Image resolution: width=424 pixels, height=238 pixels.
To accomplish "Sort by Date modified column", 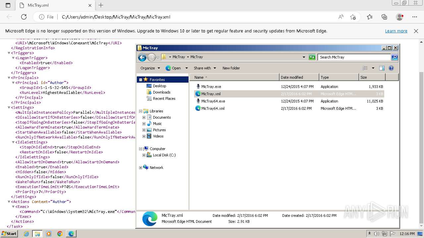I will [x=299, y=77].
